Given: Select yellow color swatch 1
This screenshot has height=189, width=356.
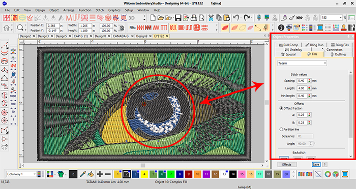Looking at the screenshot, I should [x=118, y=174].
